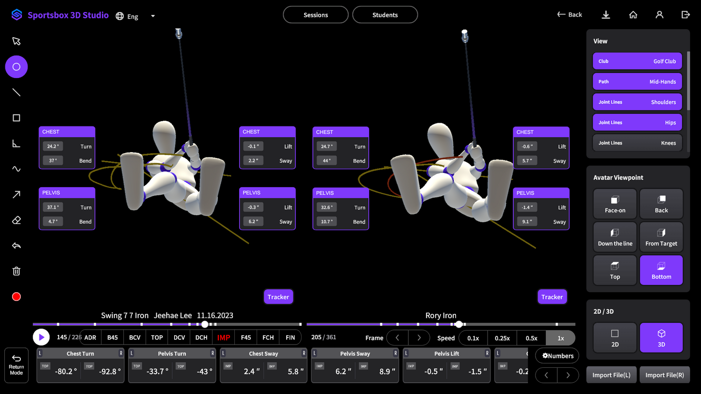Viewport: 701px width, 394px height.
Task: Toggle Joint Lines Hips view
Action: coord(637,123)
